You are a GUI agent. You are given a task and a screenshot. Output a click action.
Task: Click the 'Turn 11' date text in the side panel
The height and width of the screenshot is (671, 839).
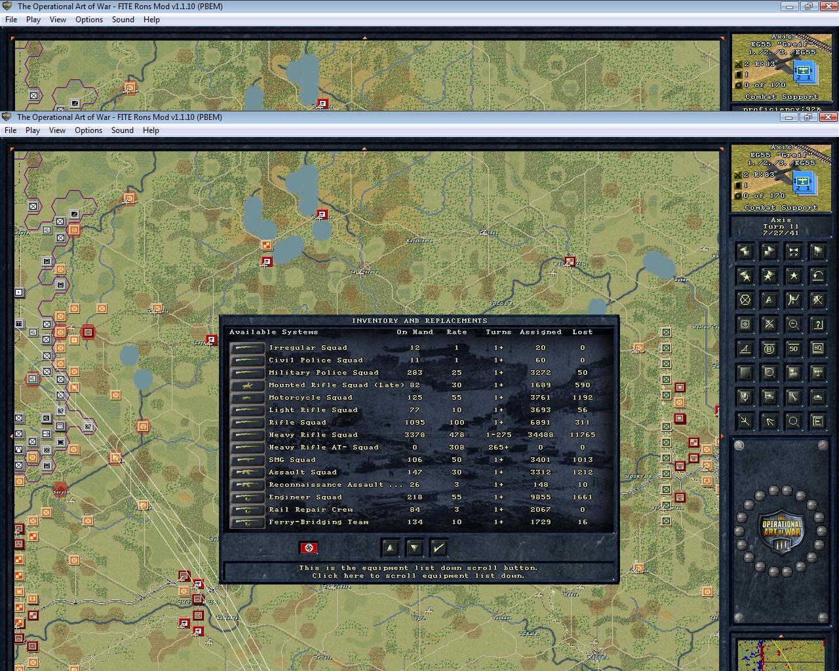point(781,227)
